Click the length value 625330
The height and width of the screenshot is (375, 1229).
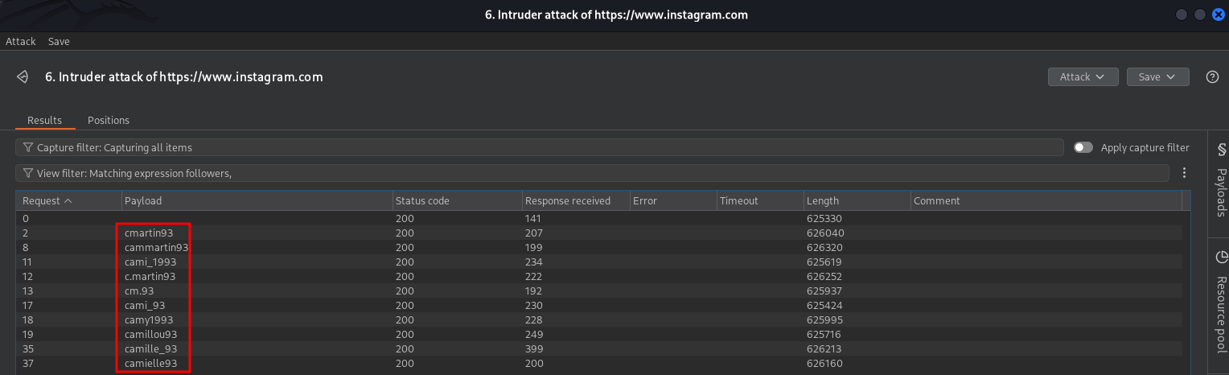(x=825, y=218)
